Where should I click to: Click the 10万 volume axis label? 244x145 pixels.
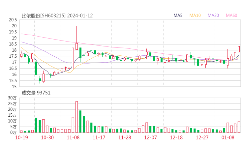(x=12, y=121)
